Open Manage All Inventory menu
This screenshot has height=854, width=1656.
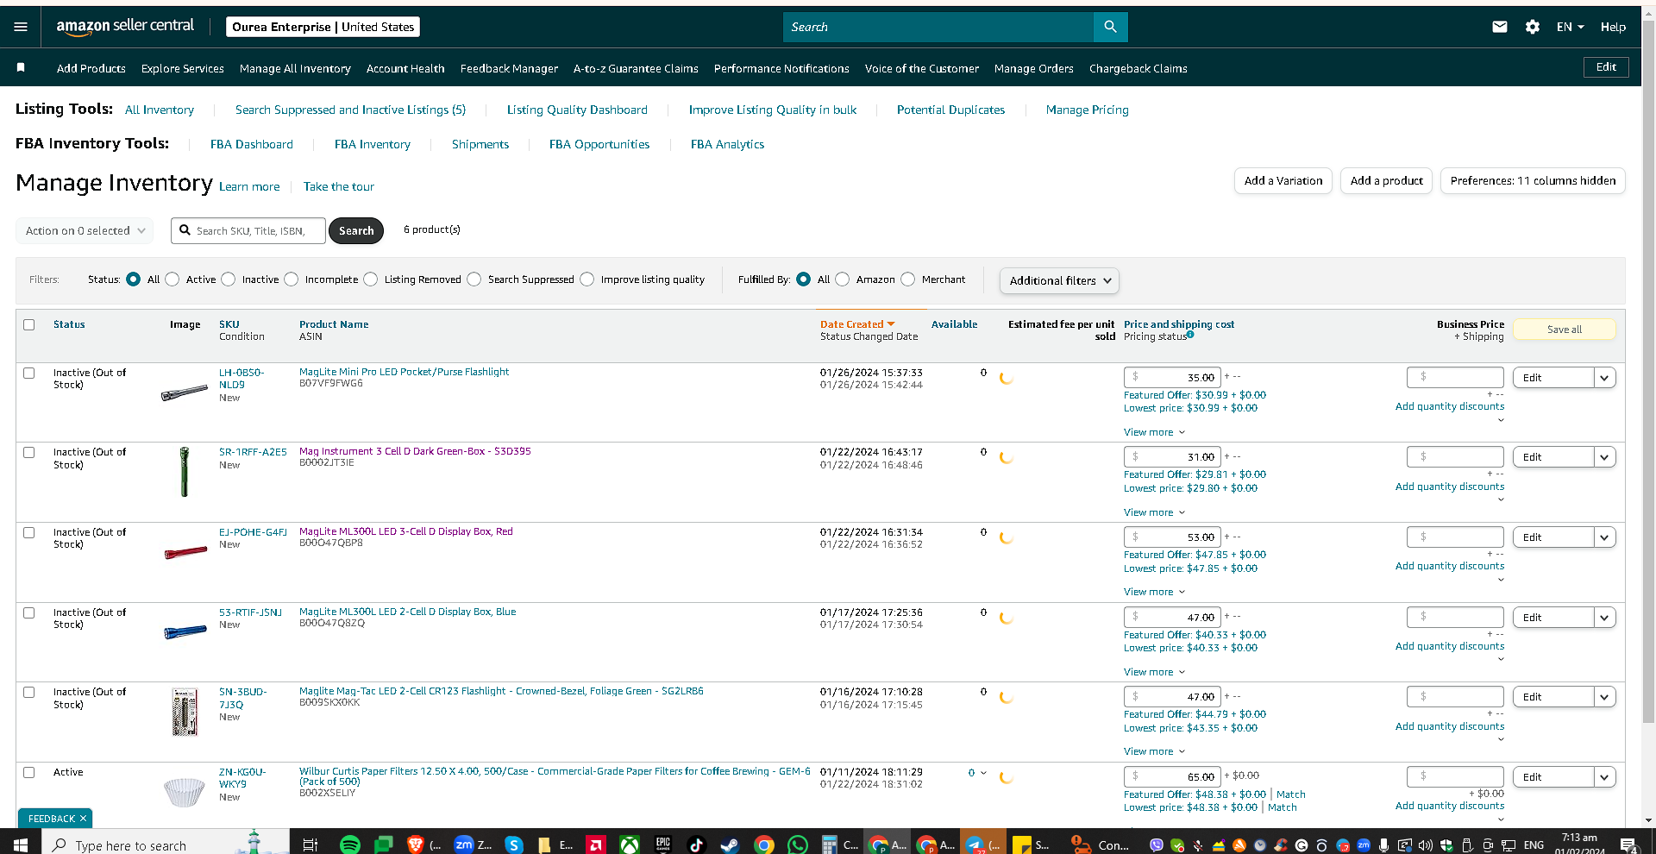(295, 68)
